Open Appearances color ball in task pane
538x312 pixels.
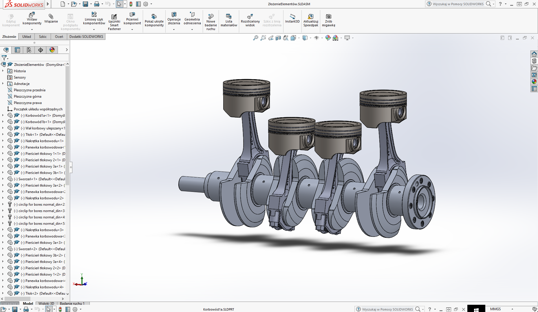(x=534, y=82)
